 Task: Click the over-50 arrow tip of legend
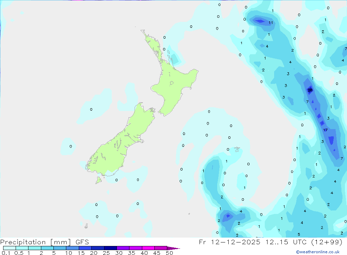tap(174, 248)
